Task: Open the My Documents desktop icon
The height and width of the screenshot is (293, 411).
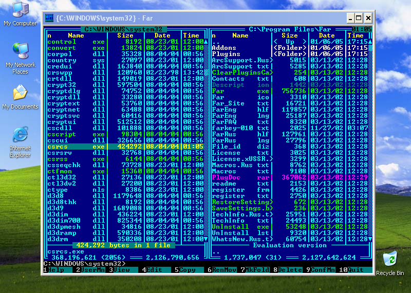Action: coord(20,97)
